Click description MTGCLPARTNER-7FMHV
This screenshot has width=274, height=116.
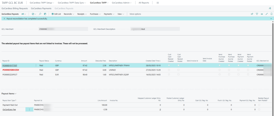click(x=119, y=65)
